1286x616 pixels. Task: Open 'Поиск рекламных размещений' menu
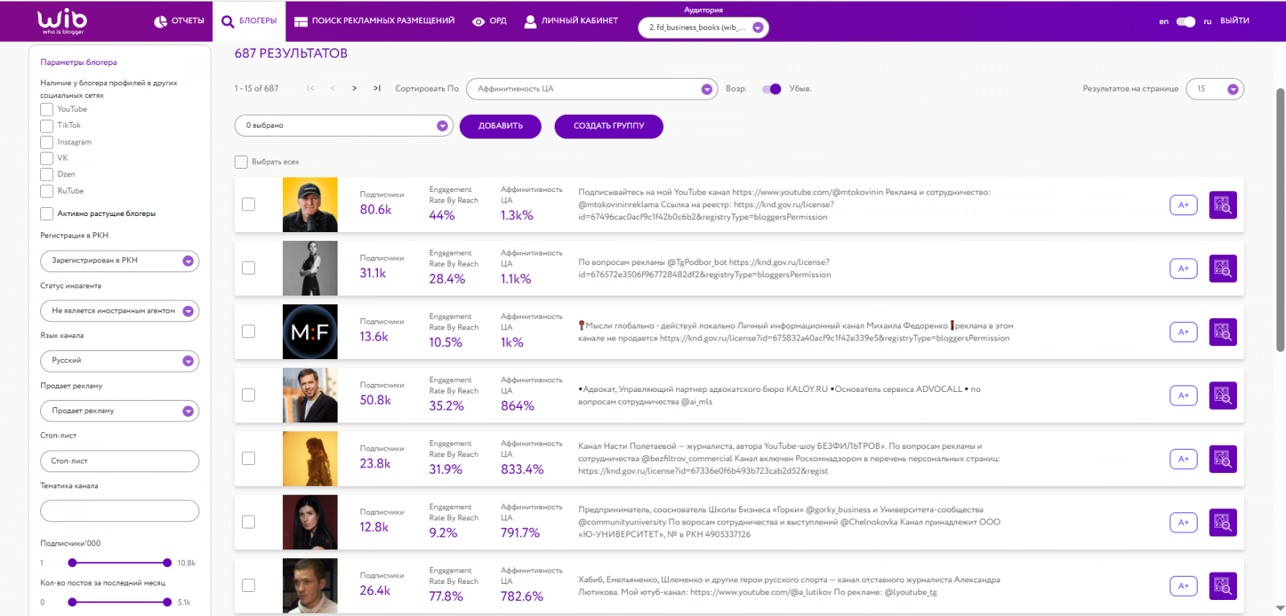[x=375, y=21]
